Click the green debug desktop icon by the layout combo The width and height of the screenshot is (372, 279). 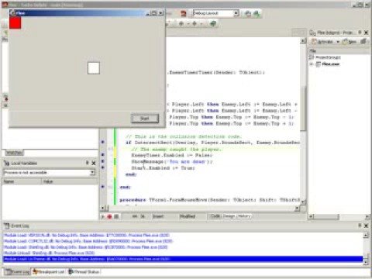pyautogui.click(x=257, y=13)
